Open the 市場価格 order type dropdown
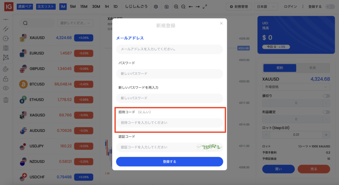The image size is (339, 185). [296, 87]
